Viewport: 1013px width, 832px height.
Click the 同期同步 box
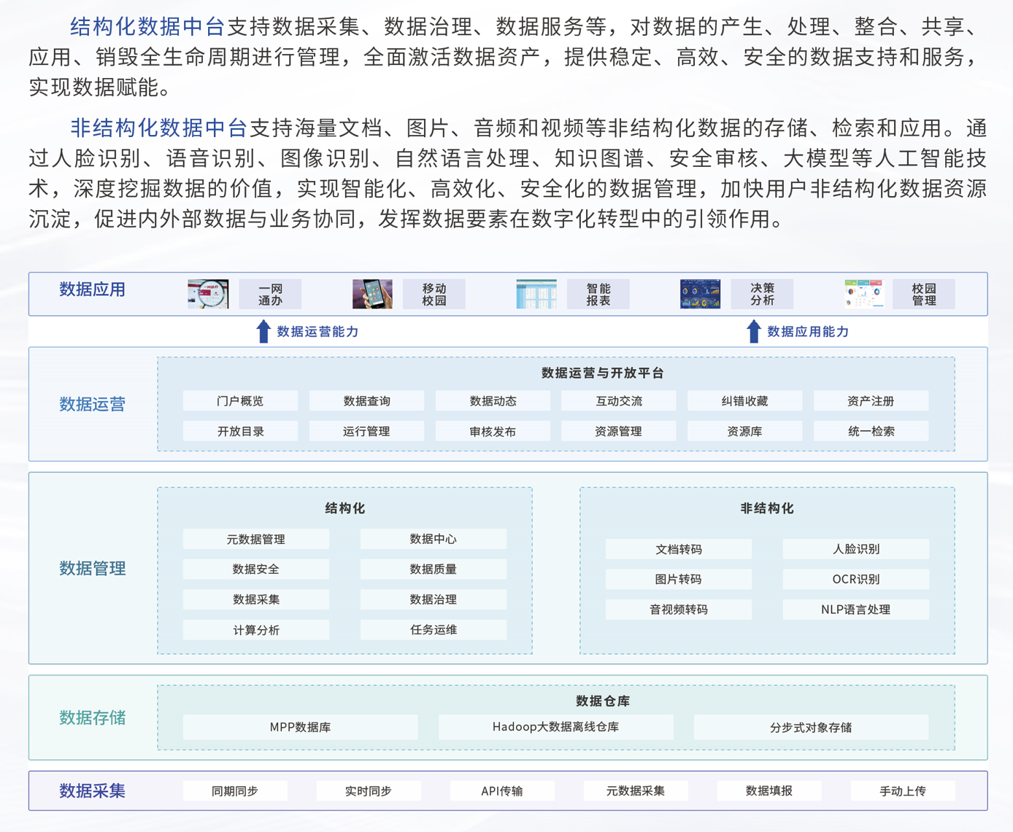point(235,790)
